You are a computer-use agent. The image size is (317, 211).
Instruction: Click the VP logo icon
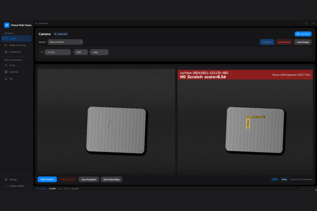click(7, 25)
